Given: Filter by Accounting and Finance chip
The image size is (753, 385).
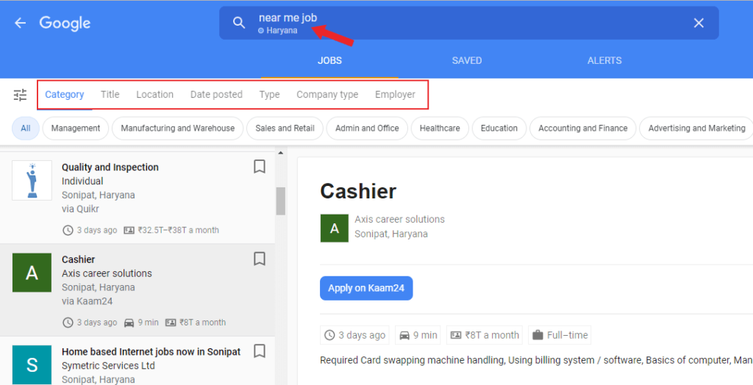Looking at the screenshot, I should (582, 128).
